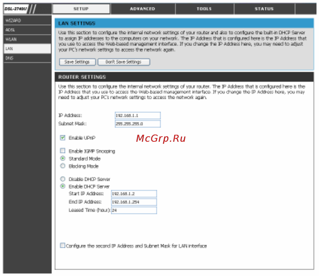This screenshot has height=276, width=319.
Task: Click the Save Settings button
Action: coord(77,62)
